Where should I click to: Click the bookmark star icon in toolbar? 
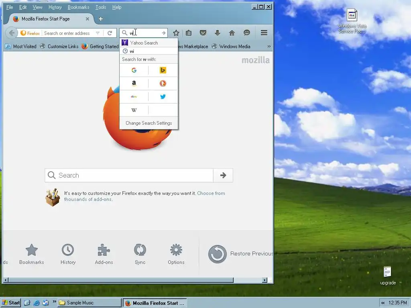coord(176,33)
